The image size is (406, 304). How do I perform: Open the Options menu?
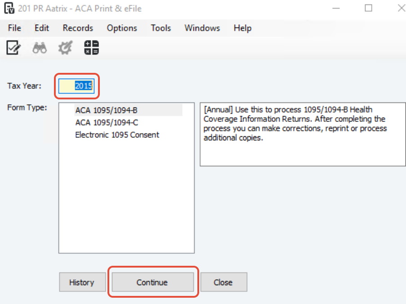coord(122,28)
